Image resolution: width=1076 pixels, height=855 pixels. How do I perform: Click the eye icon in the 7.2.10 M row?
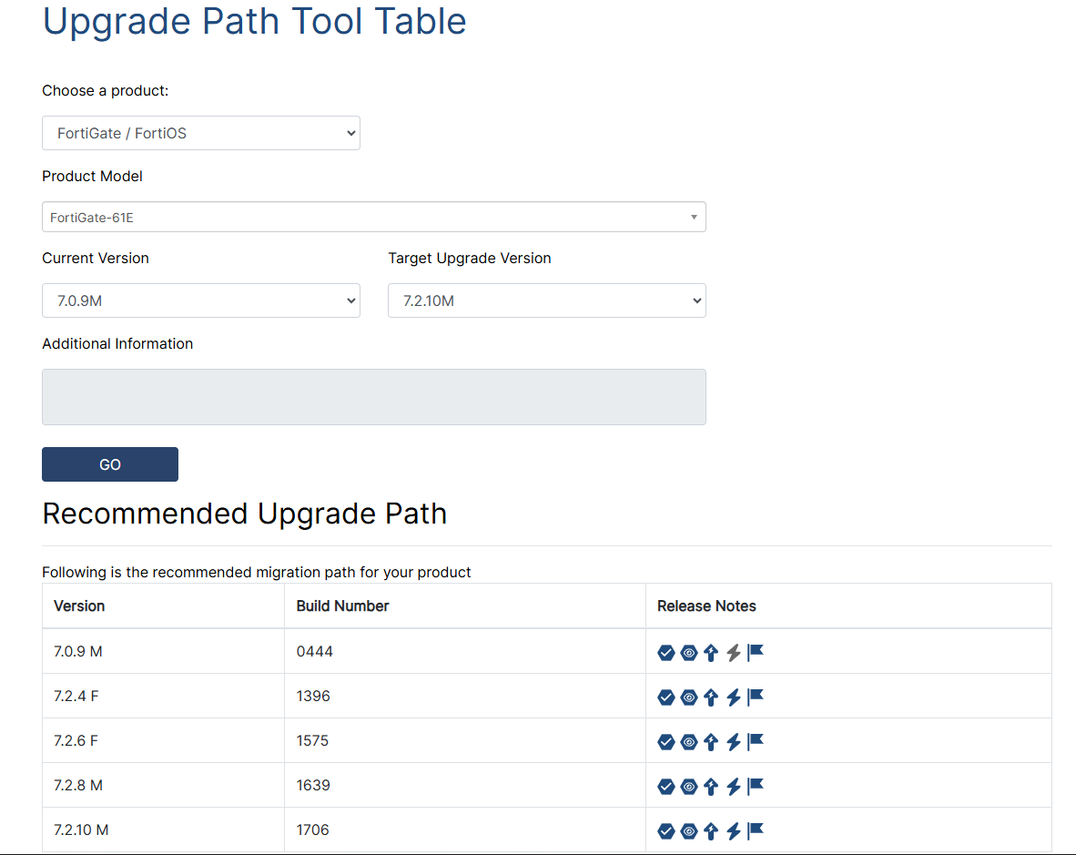pyautogui.click(x=689, y=831)
